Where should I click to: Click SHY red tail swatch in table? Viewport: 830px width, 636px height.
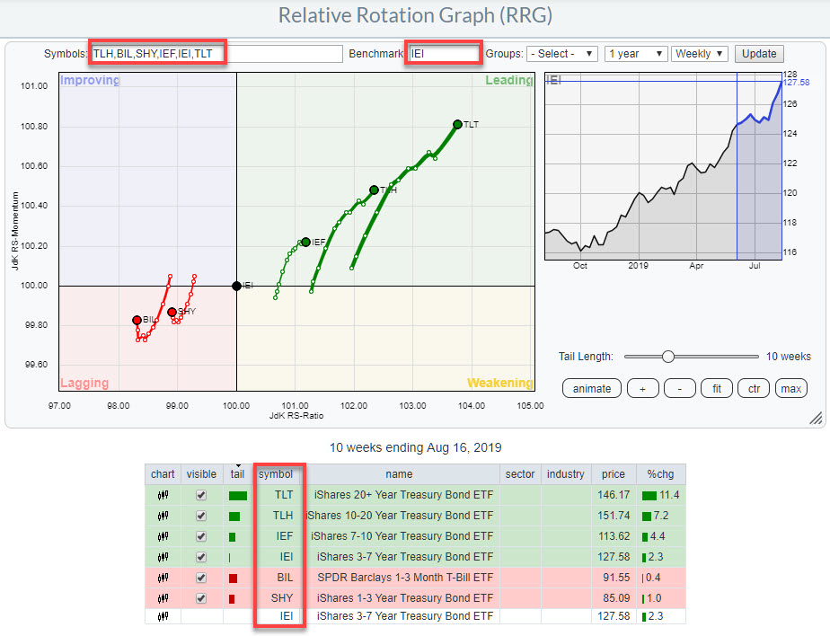coord(232,599)
